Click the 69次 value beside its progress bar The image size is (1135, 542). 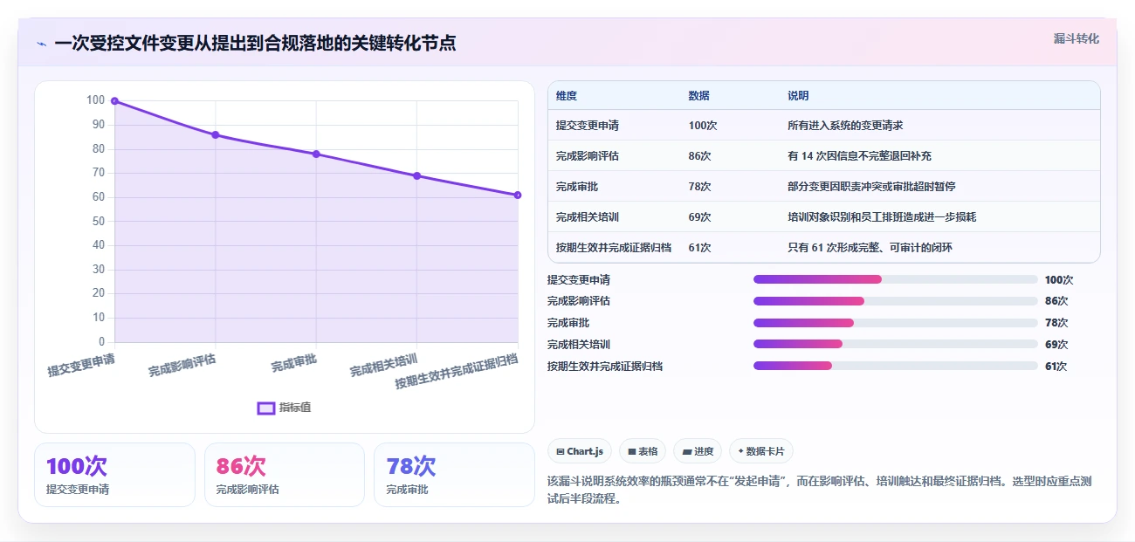coord(1056,344)
